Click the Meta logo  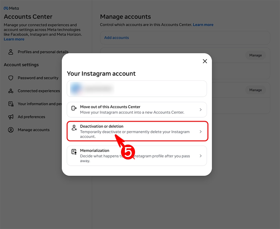point(11,8)
